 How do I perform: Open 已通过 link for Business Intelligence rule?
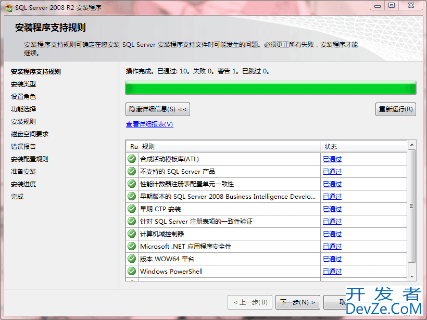pyautogui.click(x=332, y=197)
